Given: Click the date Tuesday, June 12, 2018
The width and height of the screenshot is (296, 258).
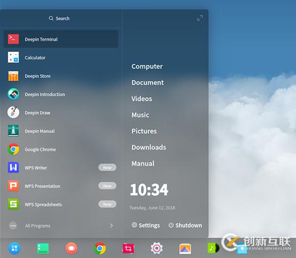Looking at the screenshot, I should click(152, 208).
